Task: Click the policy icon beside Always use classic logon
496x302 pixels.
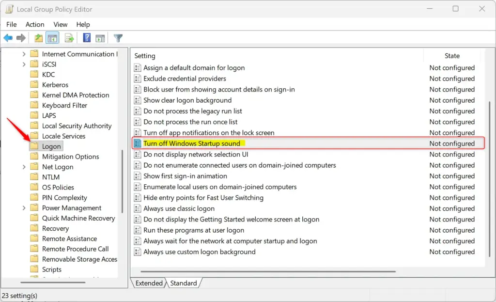Action: (137, 208)
